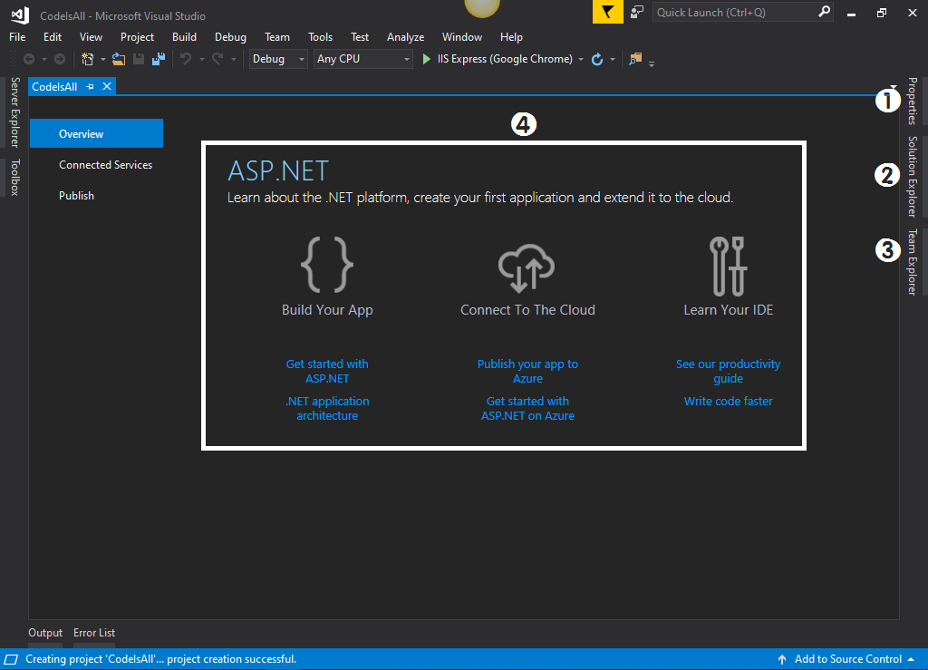
Task: Open the Solution Explorer side panel
Action: click(912, 177)
